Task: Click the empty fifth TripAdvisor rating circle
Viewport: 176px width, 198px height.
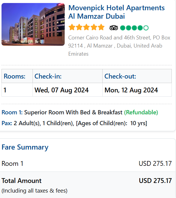Action: tap(146, 28)
